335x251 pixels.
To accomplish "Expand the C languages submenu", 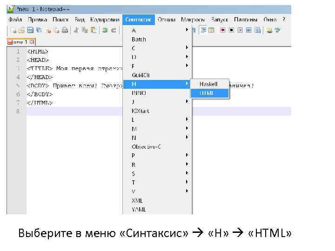I will (x=158, y=48).
